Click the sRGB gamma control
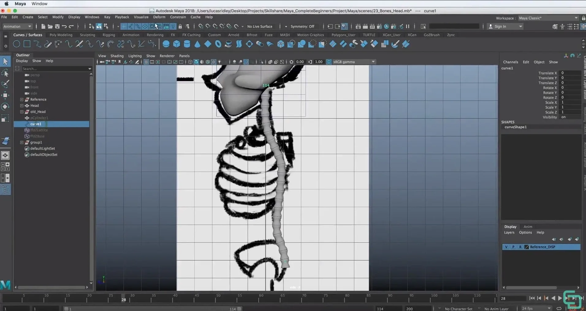The image size is (586, 311). pos(351,62)
